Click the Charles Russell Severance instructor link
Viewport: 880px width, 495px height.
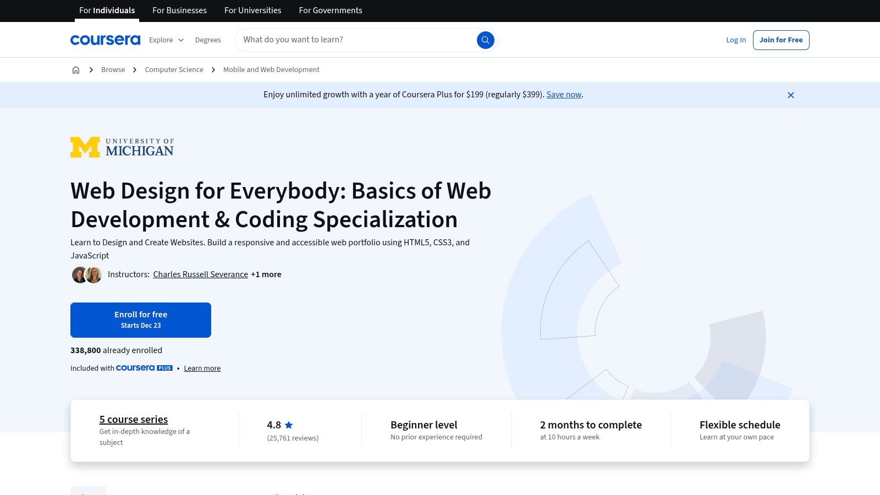pos(200,274)
